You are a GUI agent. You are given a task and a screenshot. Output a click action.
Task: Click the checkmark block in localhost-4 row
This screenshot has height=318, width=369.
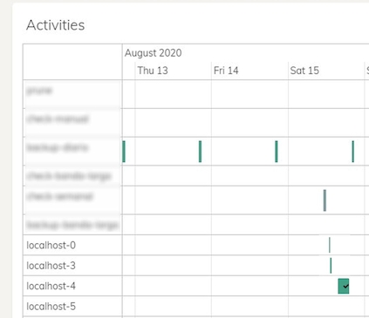(x=344, y=286)
